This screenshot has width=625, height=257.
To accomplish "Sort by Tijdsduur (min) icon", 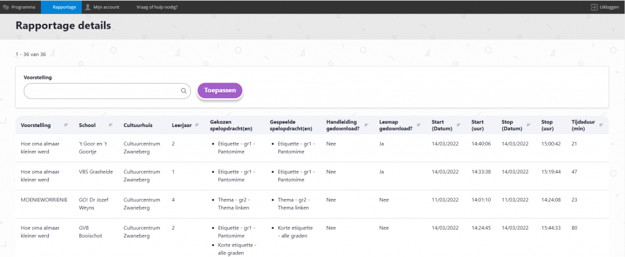I will tap(601, 125).
